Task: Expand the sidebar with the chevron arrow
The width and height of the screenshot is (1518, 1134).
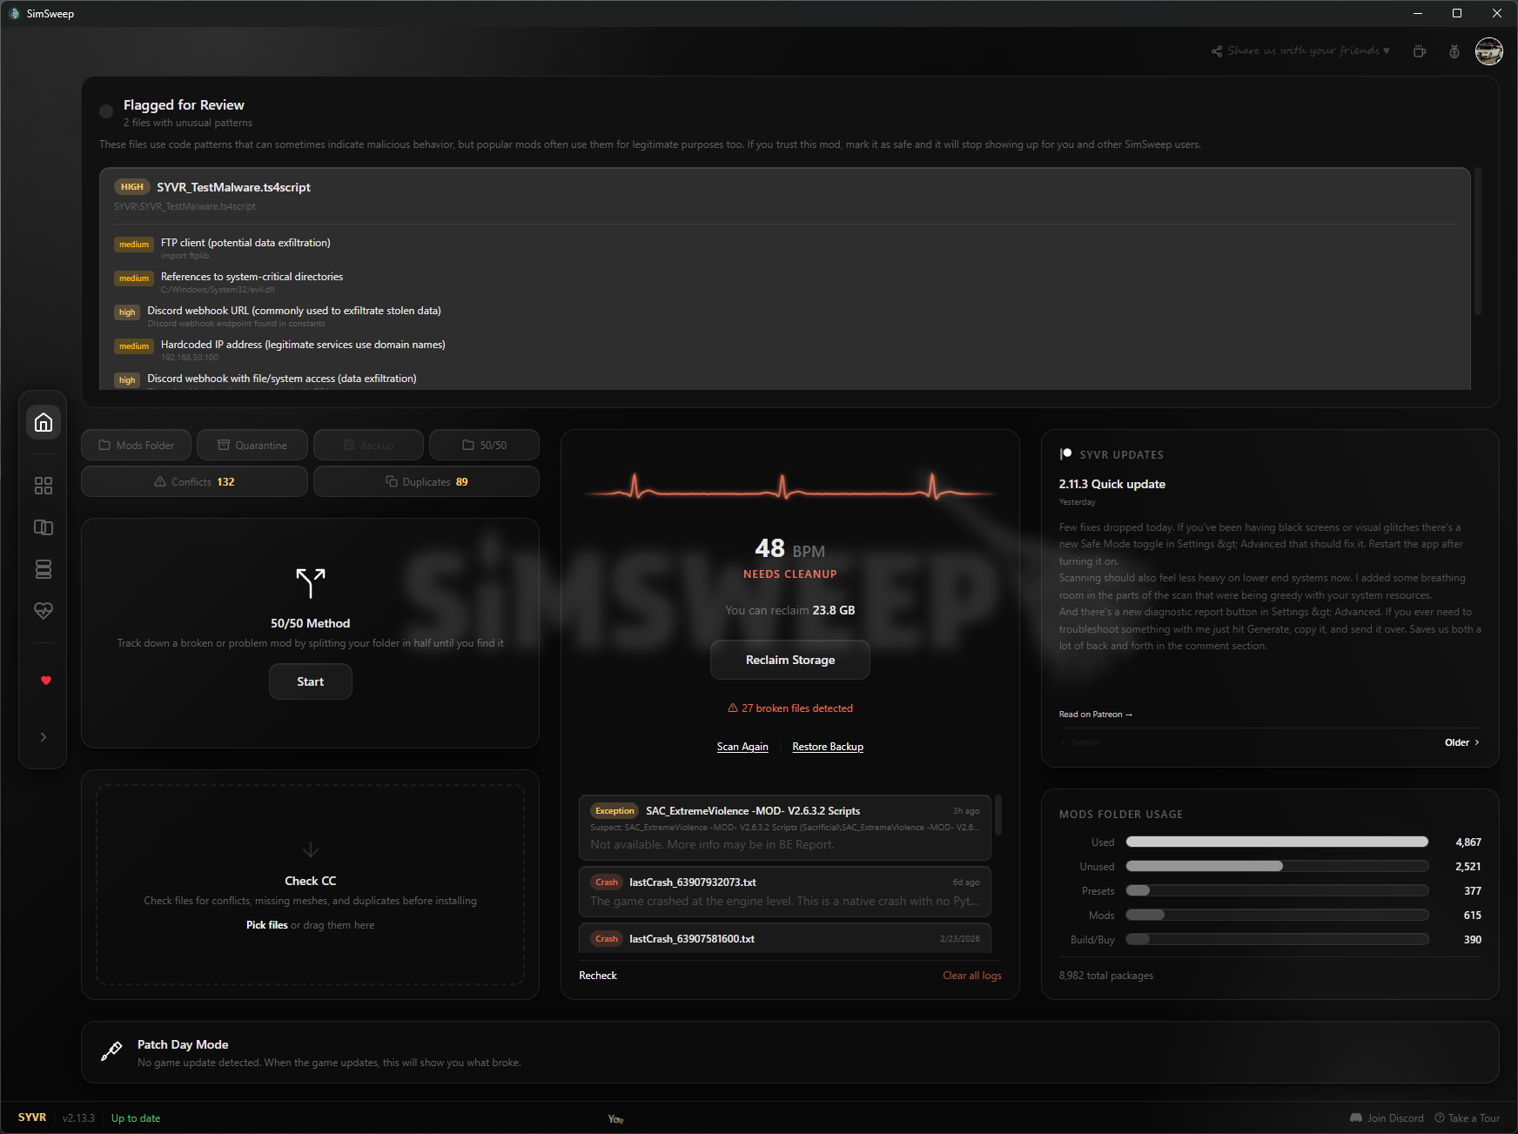Action: point(44,737)
